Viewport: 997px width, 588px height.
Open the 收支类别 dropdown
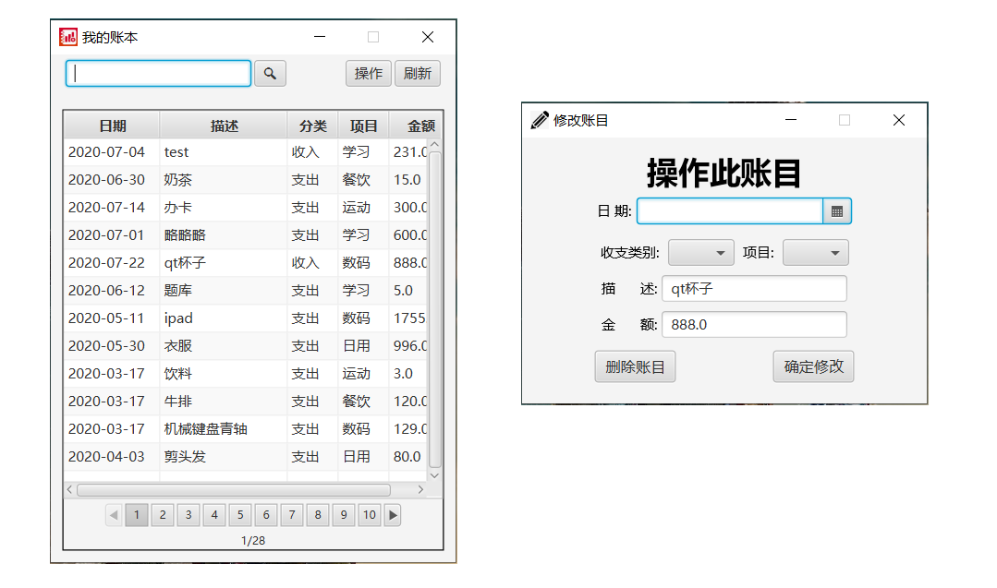700,253
